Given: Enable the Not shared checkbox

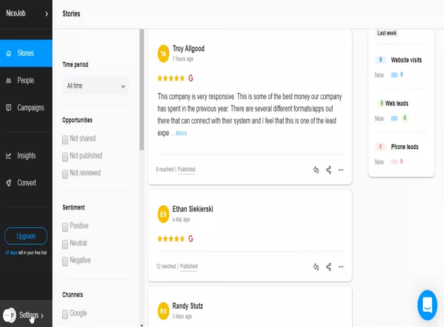Looking at the screenshot, I should coord(65,140).
